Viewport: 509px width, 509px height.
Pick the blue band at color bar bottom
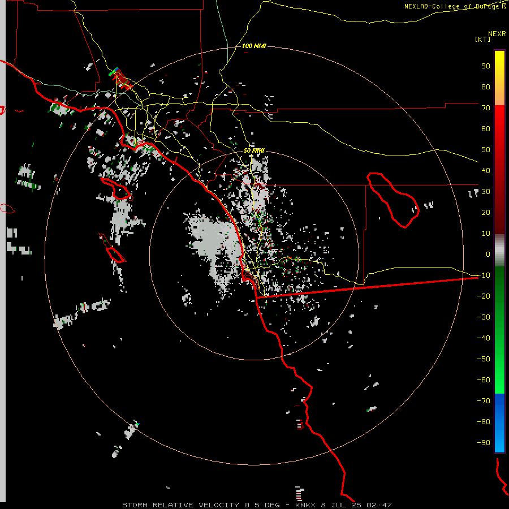pos(499,422)
